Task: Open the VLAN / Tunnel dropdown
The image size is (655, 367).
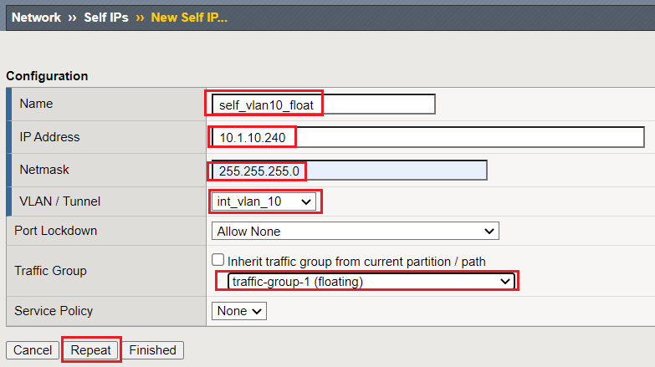Action: pos(264,201)
